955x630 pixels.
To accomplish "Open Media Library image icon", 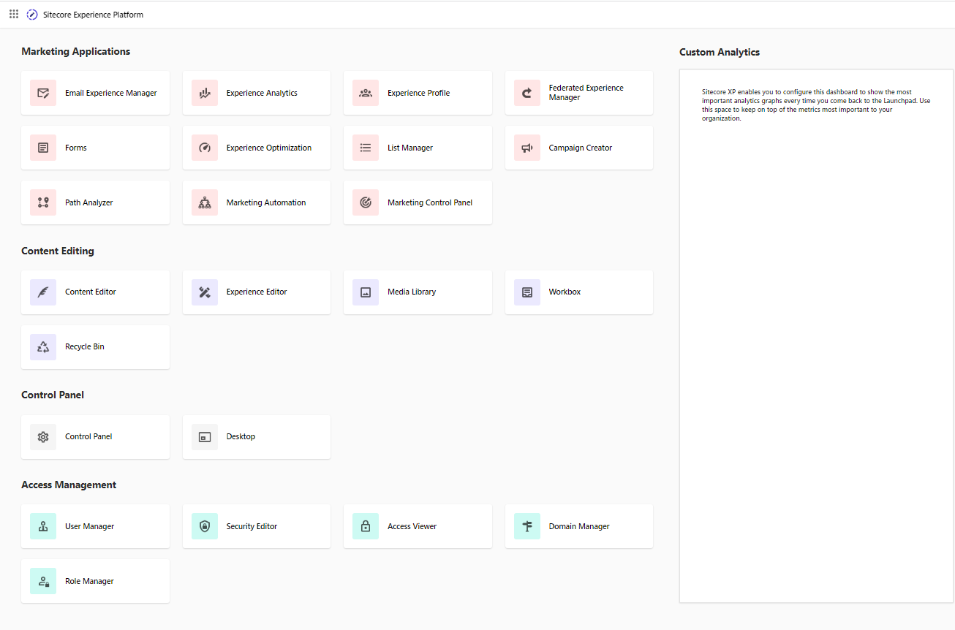I will 366,292.
